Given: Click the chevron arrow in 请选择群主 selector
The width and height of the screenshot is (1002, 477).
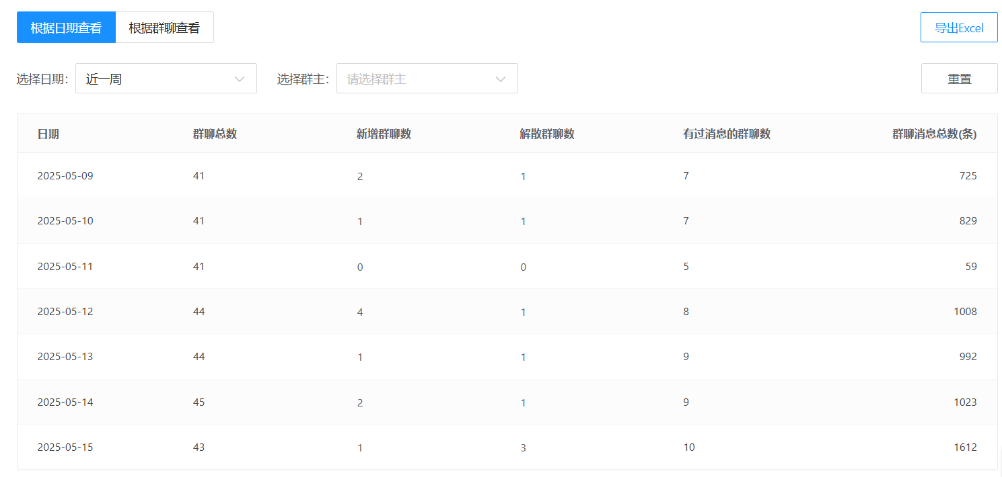Looking at the screenshot, I should click(x=501, y=79).
